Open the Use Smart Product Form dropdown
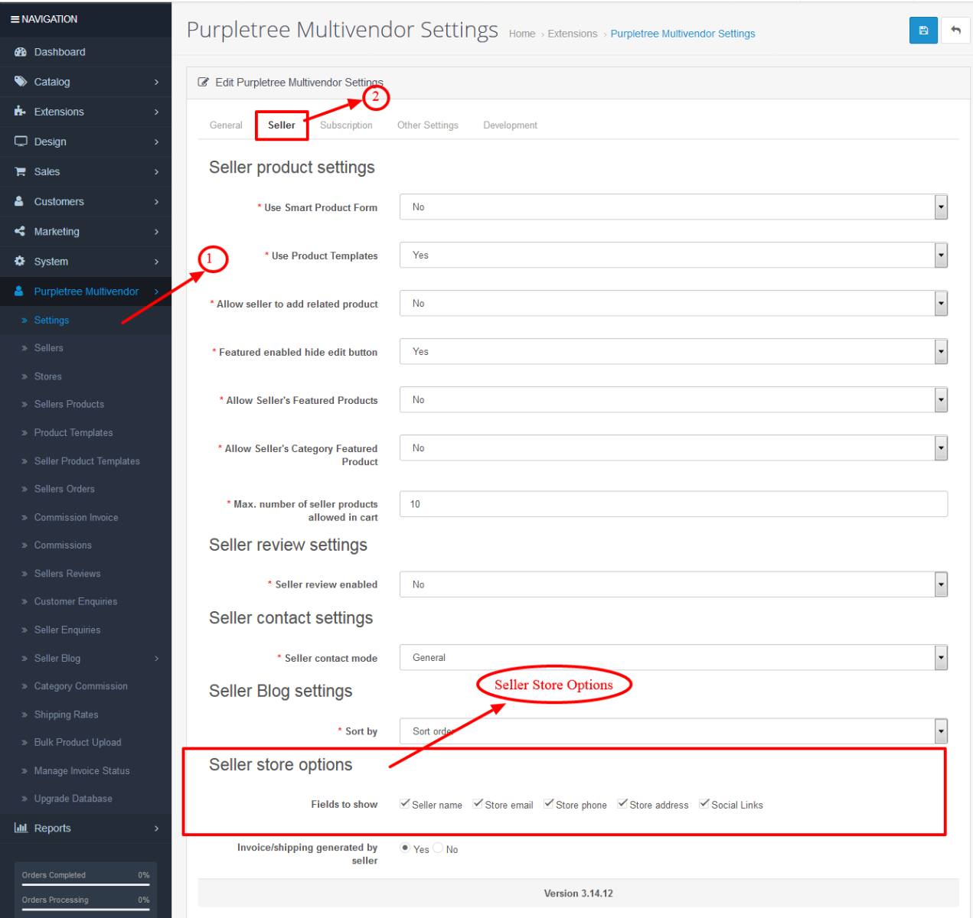The width and height of the screenshot is (973, 918). tap(674, 207)
